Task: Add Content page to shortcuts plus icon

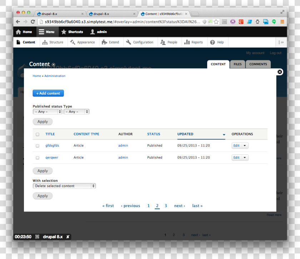Action: (x=53, y=65)
